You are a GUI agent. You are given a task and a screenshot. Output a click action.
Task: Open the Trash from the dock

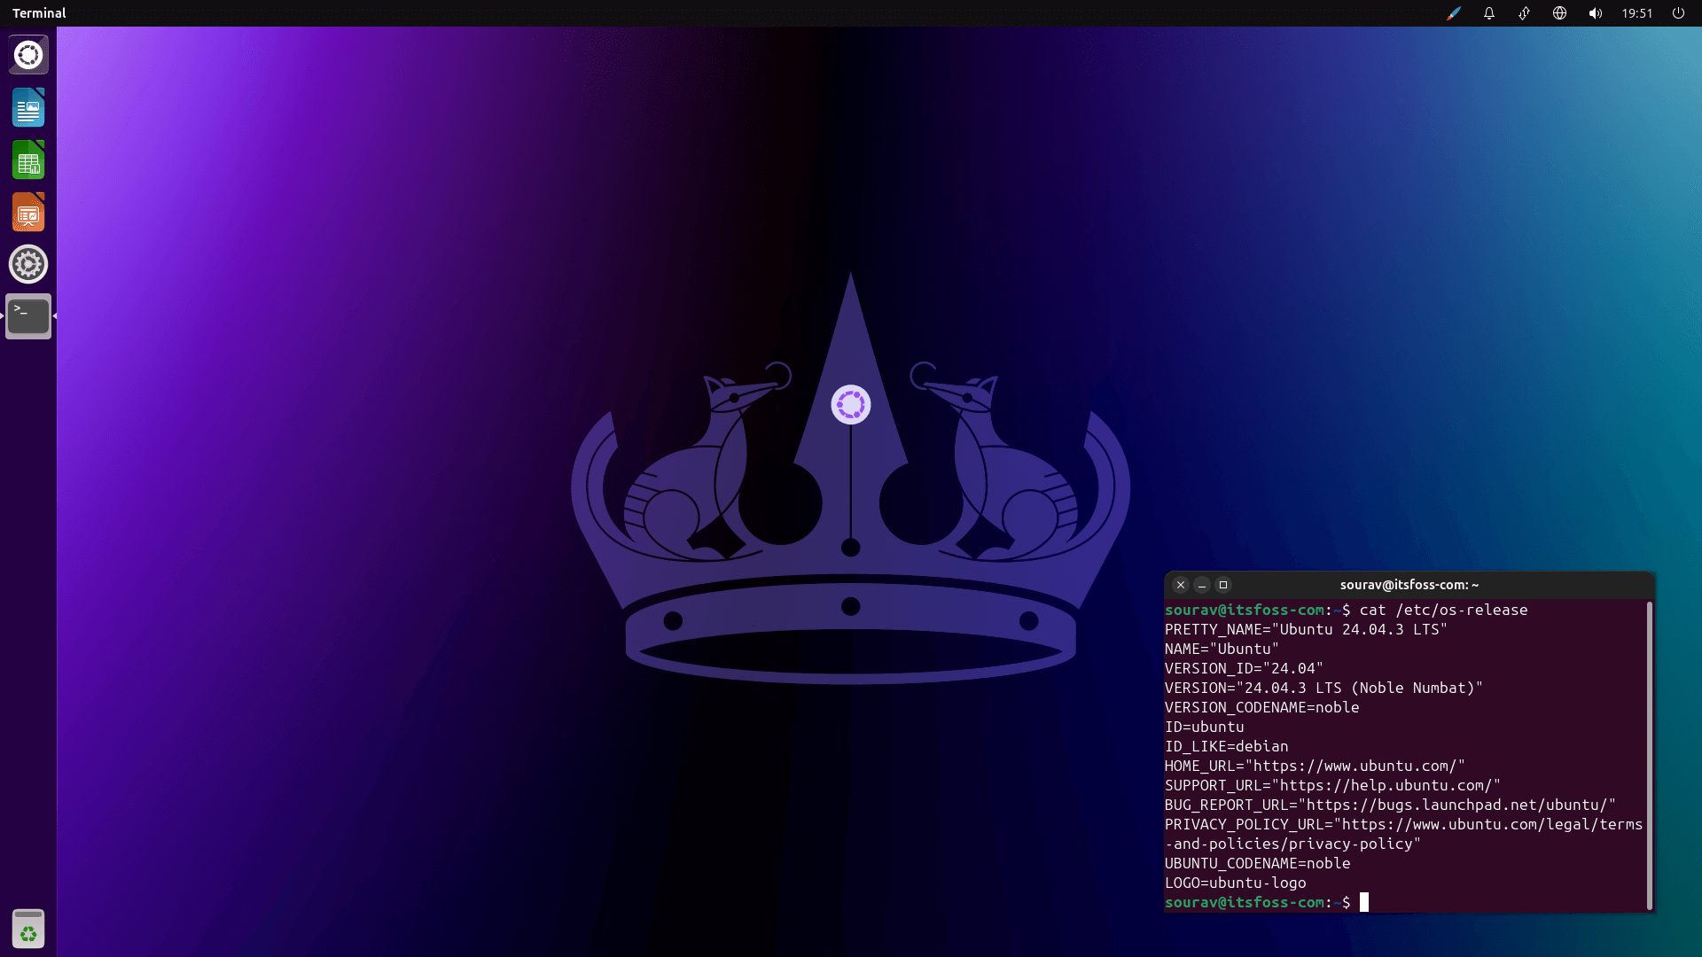point(28,929)
